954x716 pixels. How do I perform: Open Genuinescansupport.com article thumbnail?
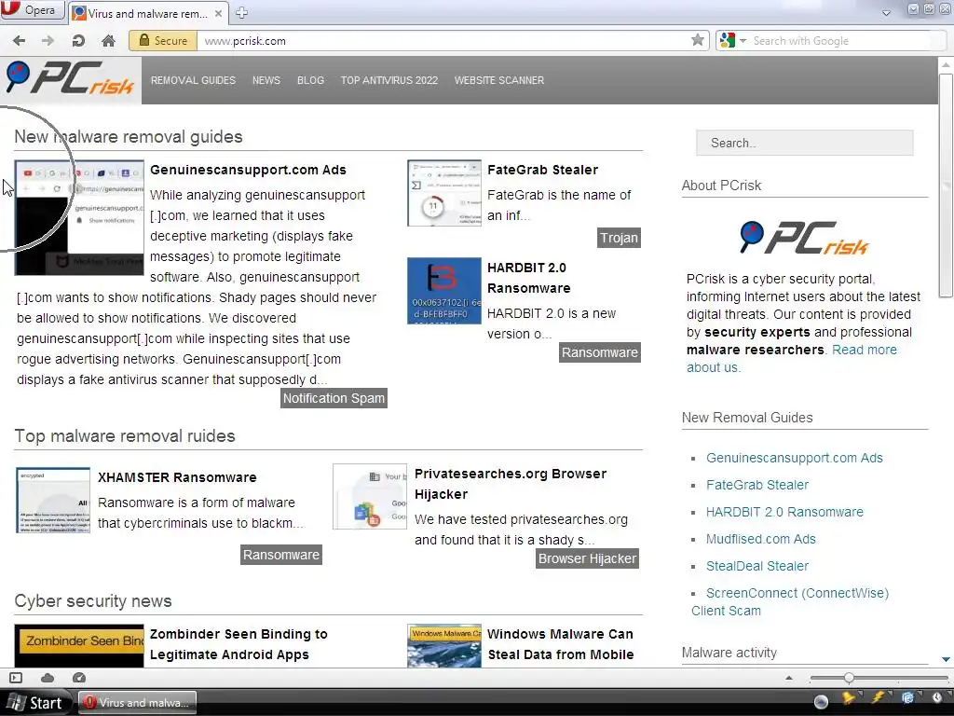coord(79,217)
